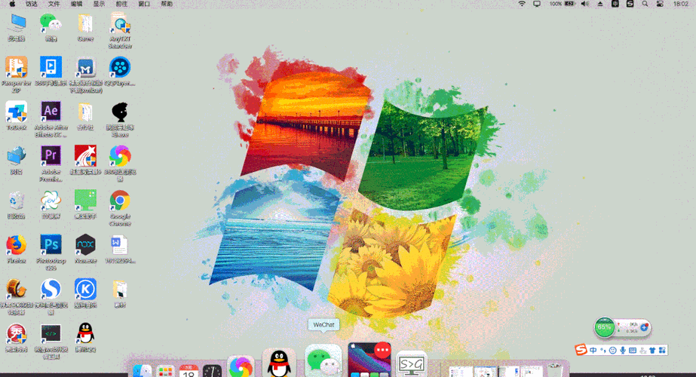Open the colorful pinwheel browser in dock

pos(241,366)
